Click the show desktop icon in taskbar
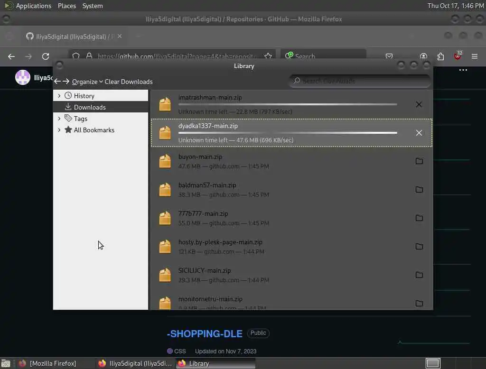Viewport: 486px width, 369px height. 6,363
